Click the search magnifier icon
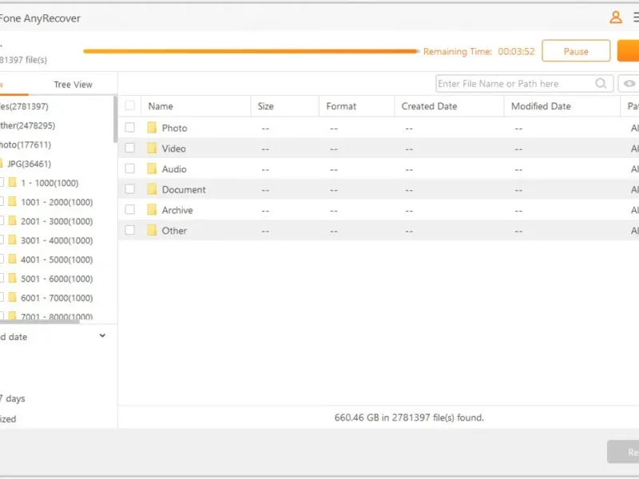 (x=601, y=84)
